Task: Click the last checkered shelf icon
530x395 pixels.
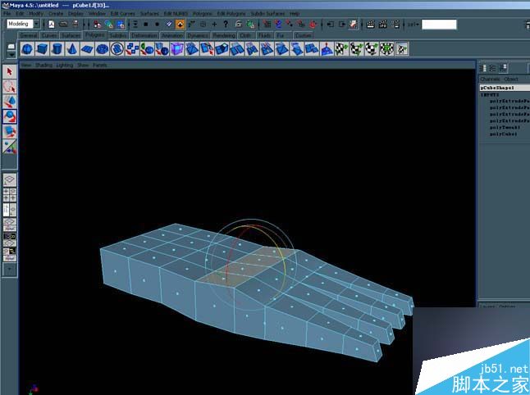Action: click(x=401, y=49)
